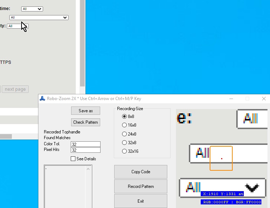Viewport: 270px width, 208px height.
Task: Expand the widest All dropdown in the filter panel
Action: (39, 18)
